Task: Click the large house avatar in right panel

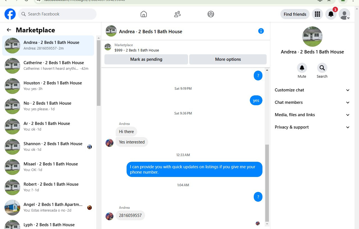Action: click(x=312, y=37)
